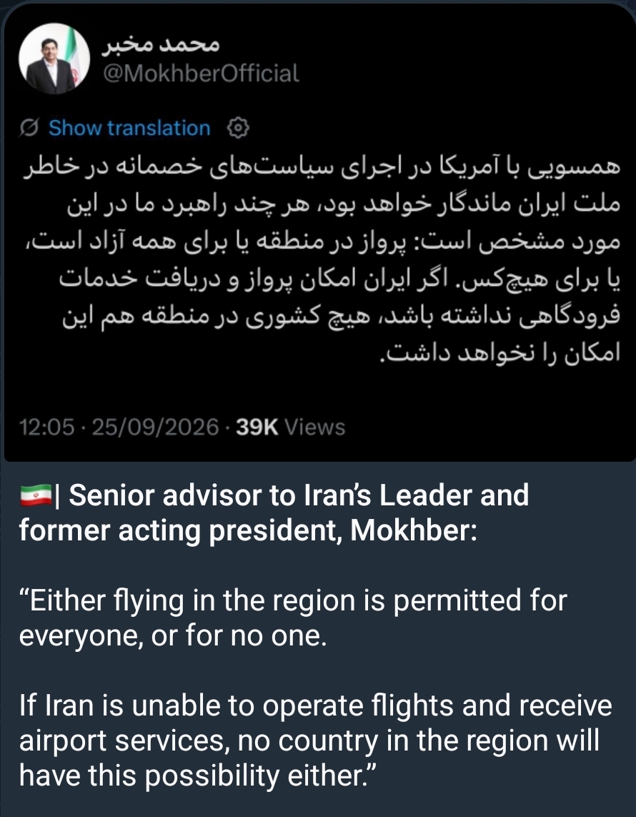Viewport: 636px width, 817px height.
Task: Click Persian line beginning فرودگاهی نداشته باشد
Action: (x=341, y=317)
